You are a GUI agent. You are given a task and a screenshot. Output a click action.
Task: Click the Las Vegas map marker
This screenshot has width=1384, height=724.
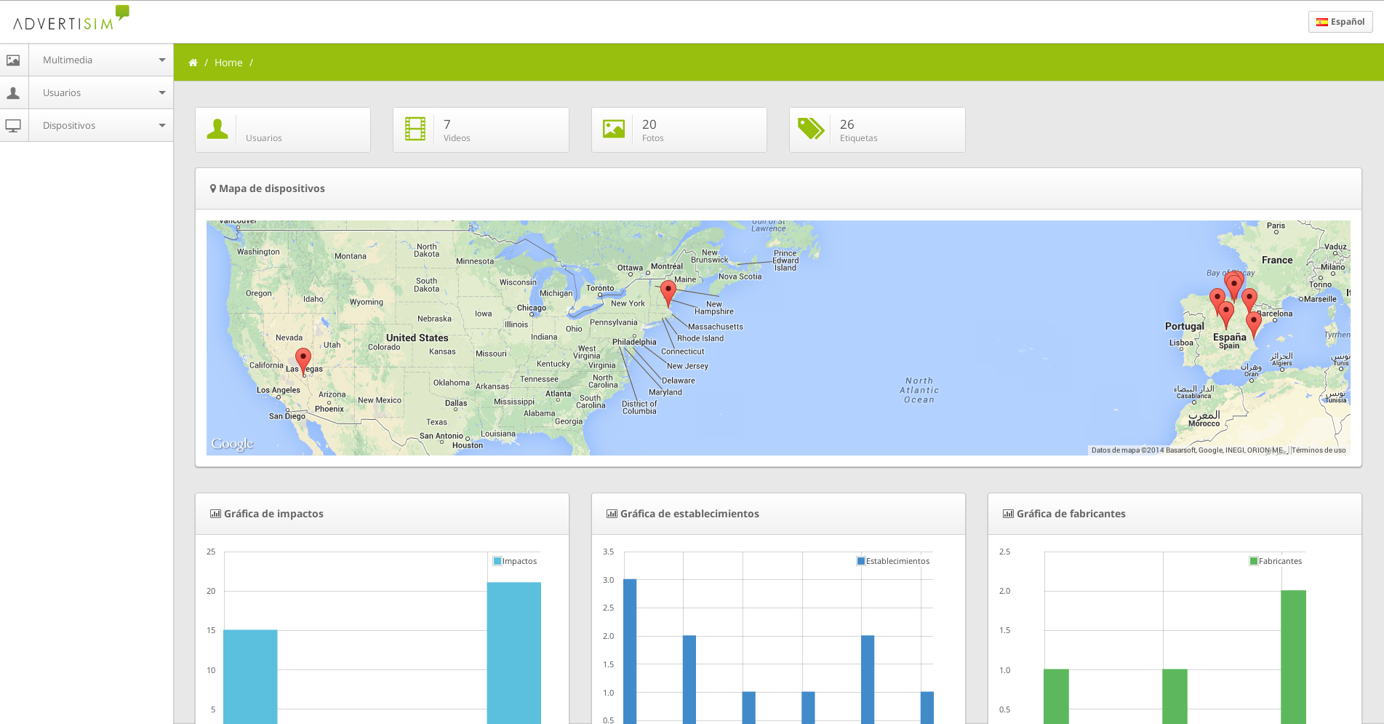click(303, 360)
